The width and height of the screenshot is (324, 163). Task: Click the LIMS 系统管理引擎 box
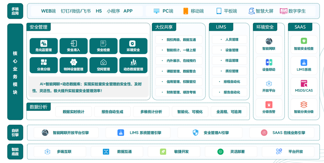(x=138, y=132)
